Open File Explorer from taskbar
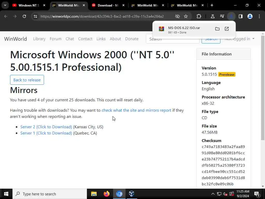 [x=94, y=194]
